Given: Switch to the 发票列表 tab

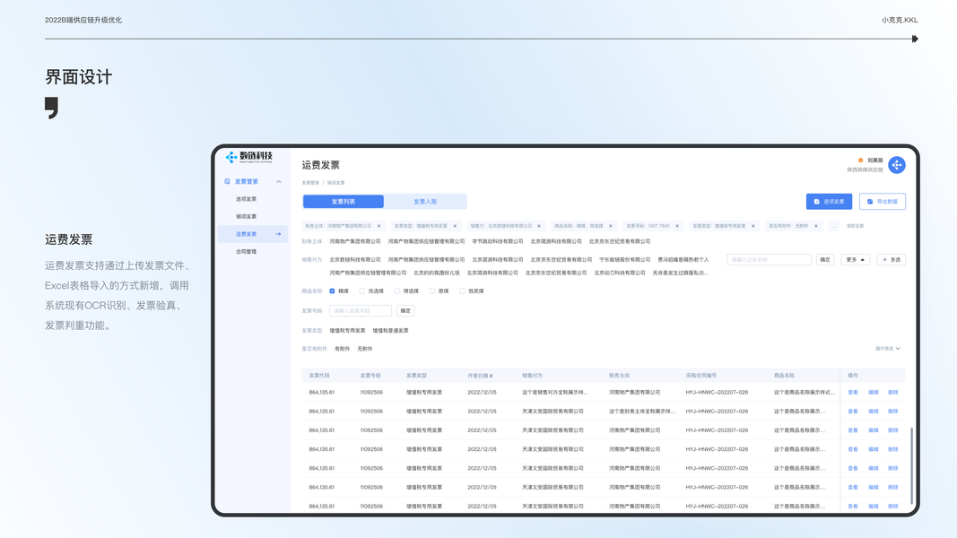Looking at the screenshot, I should pos(344,201).
